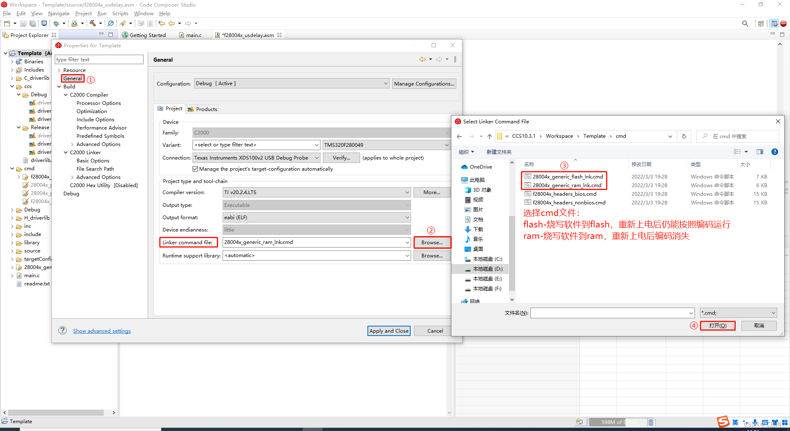Click the Last Edit Location icon
This screenshot has height=431, width=790.
click(162, 23)
